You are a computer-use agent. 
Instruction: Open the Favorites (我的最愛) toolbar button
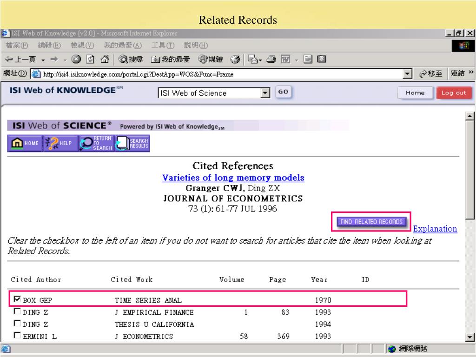(x=170, y=59)
